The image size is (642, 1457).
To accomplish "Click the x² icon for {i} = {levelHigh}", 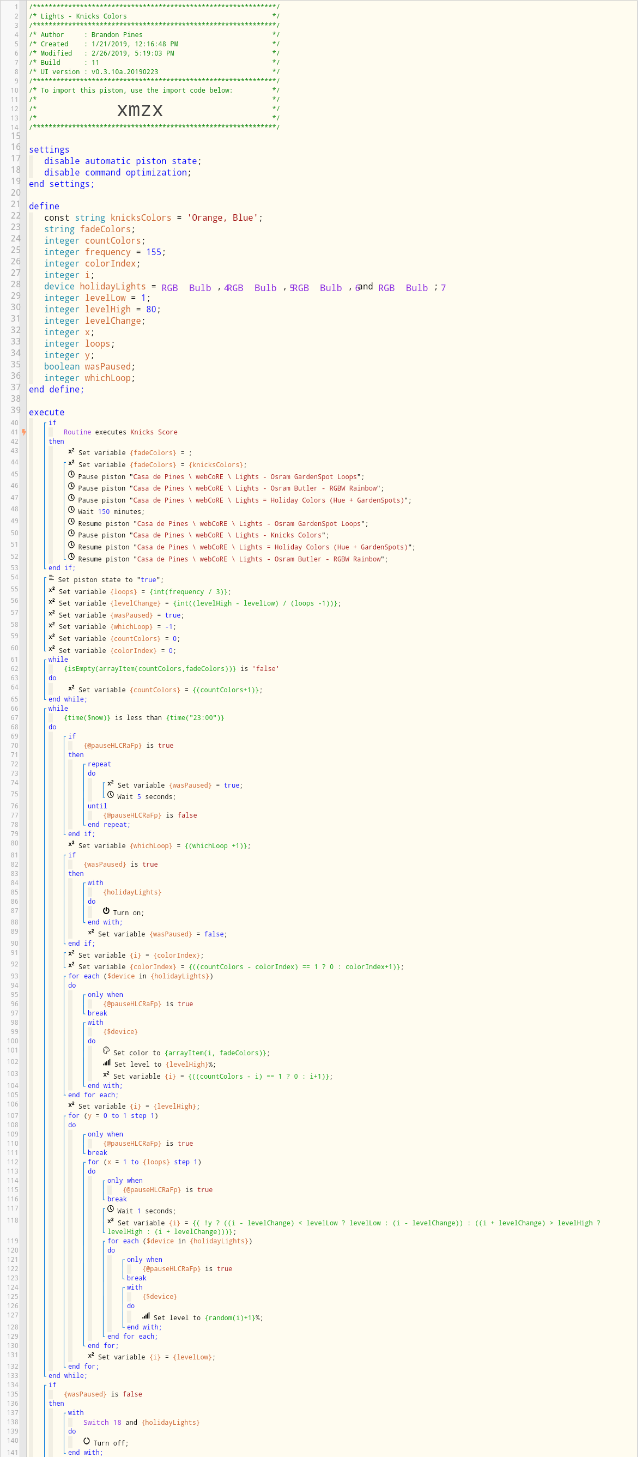I will point(71,1106).
